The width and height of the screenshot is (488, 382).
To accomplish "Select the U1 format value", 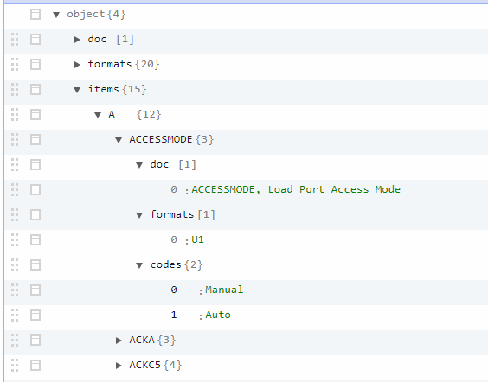I will coord(197,239).
